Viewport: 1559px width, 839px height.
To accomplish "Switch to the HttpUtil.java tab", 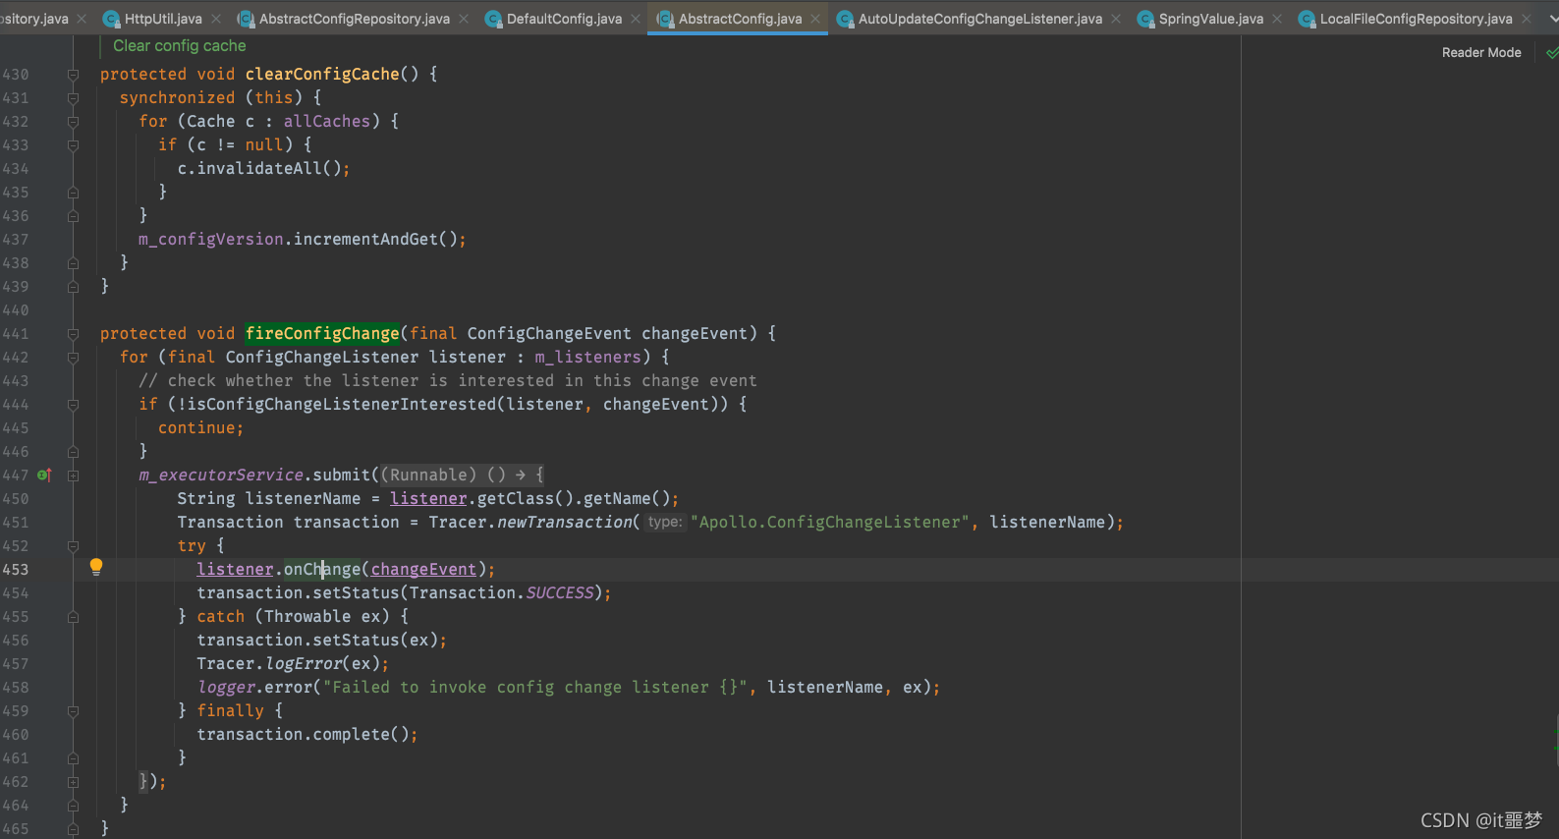I will tap(163, 19).
